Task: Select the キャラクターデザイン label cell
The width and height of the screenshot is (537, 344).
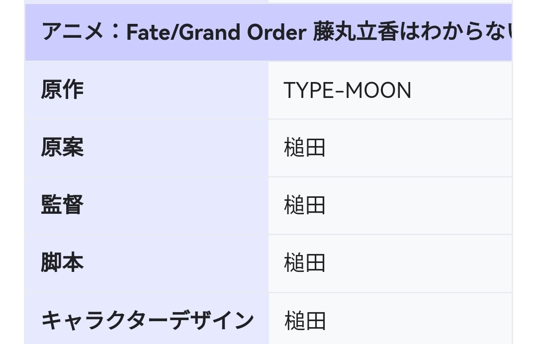Action: 147,318
